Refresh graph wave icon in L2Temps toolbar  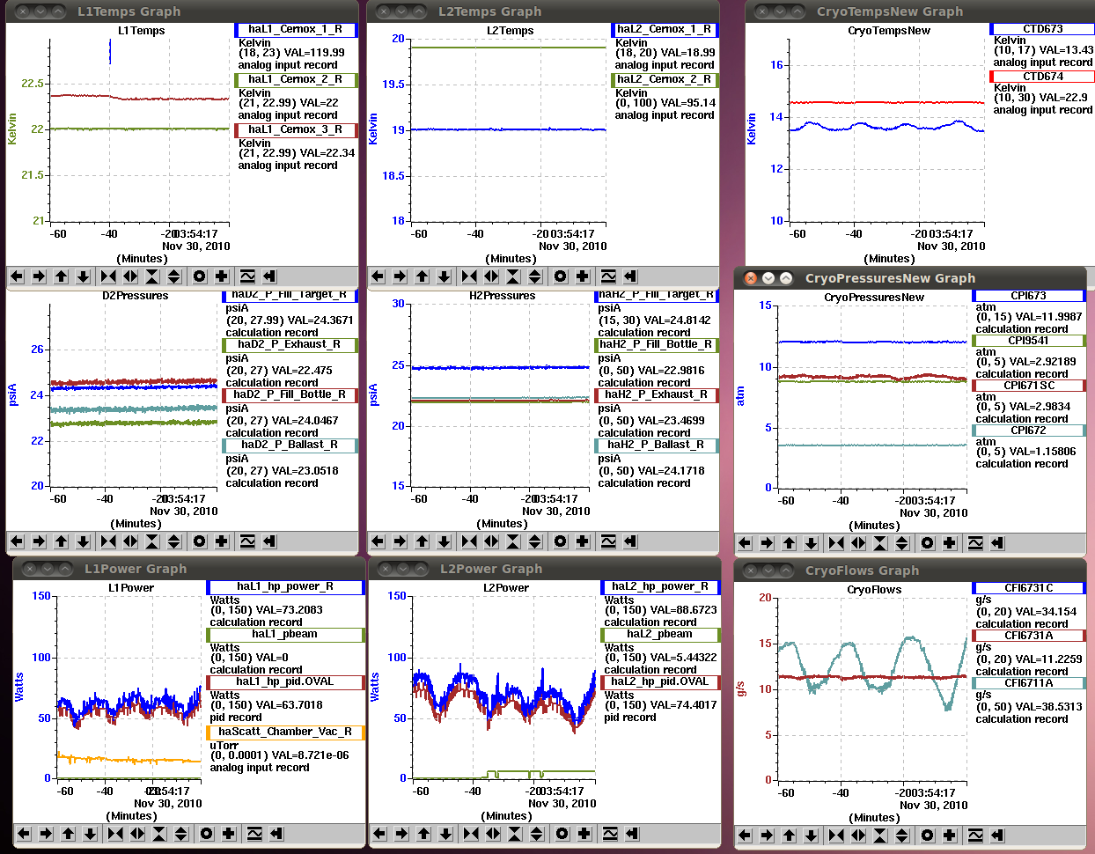[x=608, y=276]
